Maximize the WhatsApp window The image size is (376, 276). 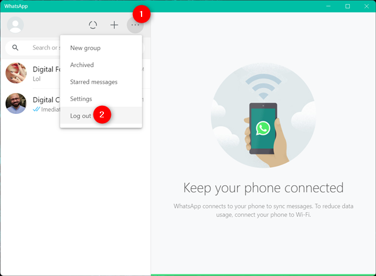pos(348,6)
